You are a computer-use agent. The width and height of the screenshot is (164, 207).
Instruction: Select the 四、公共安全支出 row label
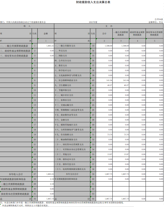click(63, 61)
